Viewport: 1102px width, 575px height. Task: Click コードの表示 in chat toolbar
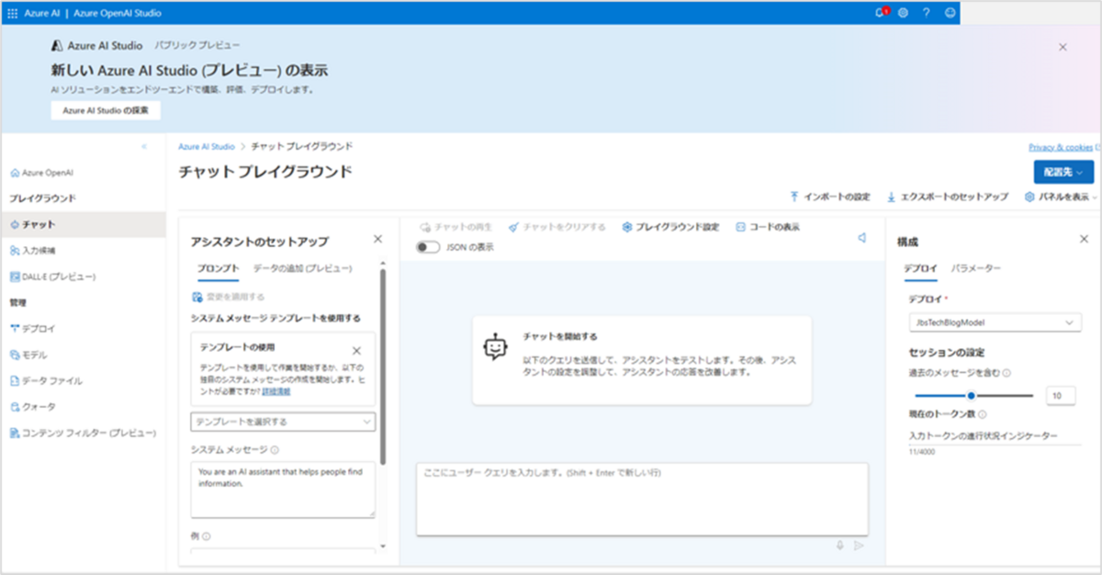767,227
